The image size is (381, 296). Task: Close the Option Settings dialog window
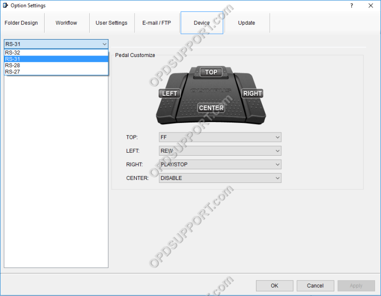tap(371, 5)
